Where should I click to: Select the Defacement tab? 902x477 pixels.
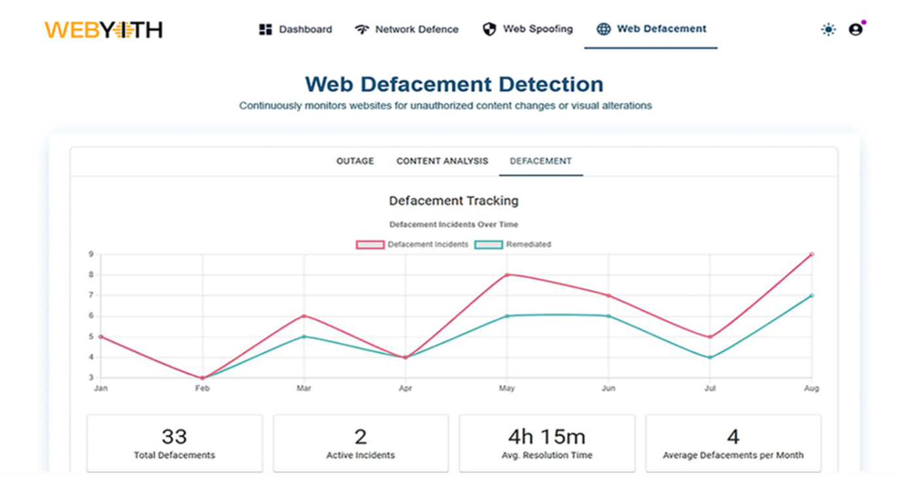pyautogui.click(x=540, y=161)
